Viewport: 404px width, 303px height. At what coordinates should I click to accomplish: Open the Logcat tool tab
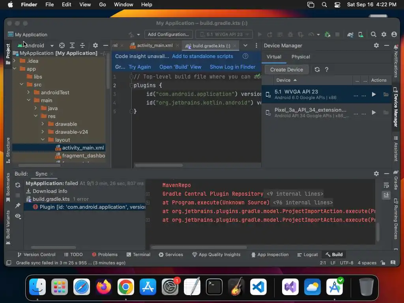pyautogui.click(x=308, y=254)
